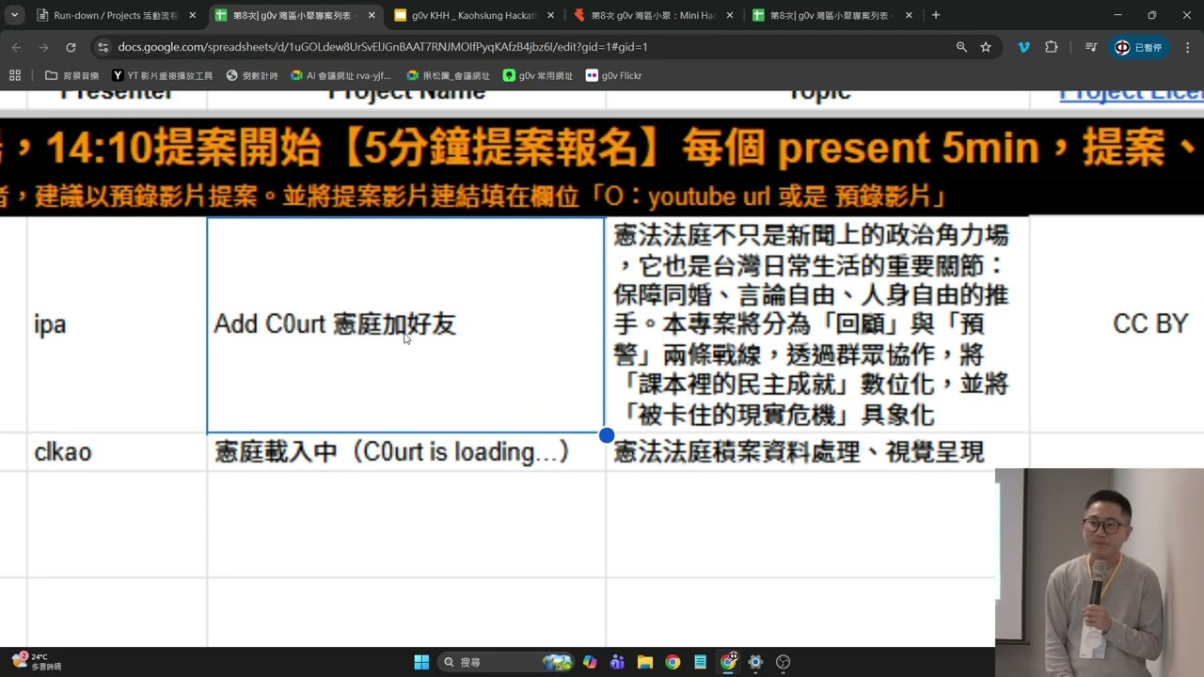Select 憲庭載入中 (C0urt is loading...) cell
1204x677 pixels.
(406, 451)
